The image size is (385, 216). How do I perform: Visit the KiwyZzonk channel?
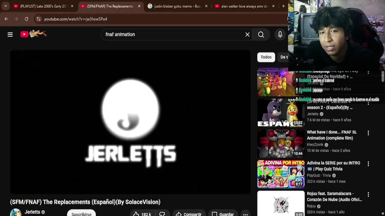coord(315,145)
